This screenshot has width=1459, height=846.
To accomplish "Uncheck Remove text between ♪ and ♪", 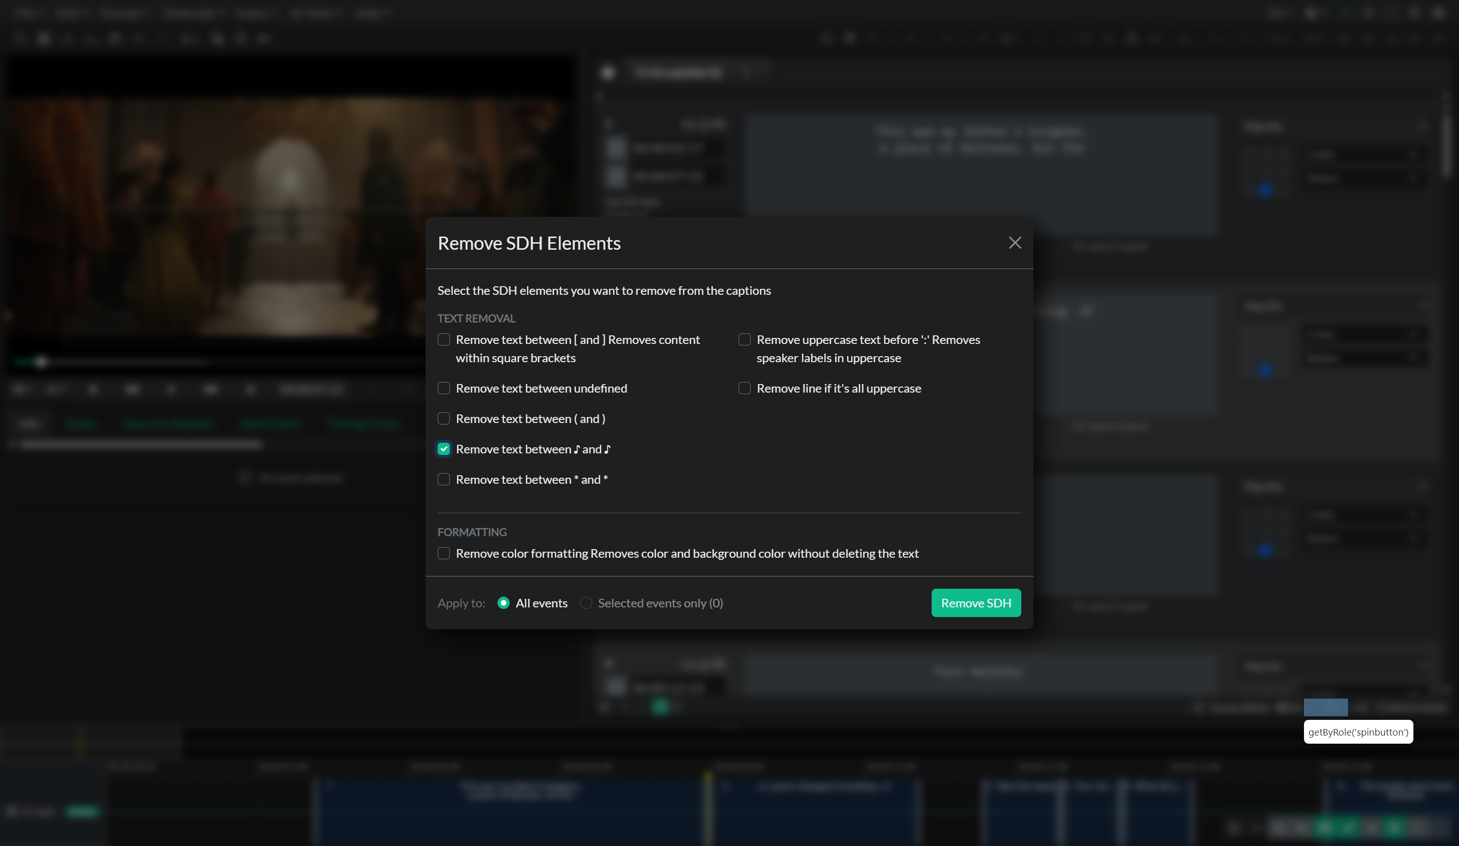I will pos(443,449).
